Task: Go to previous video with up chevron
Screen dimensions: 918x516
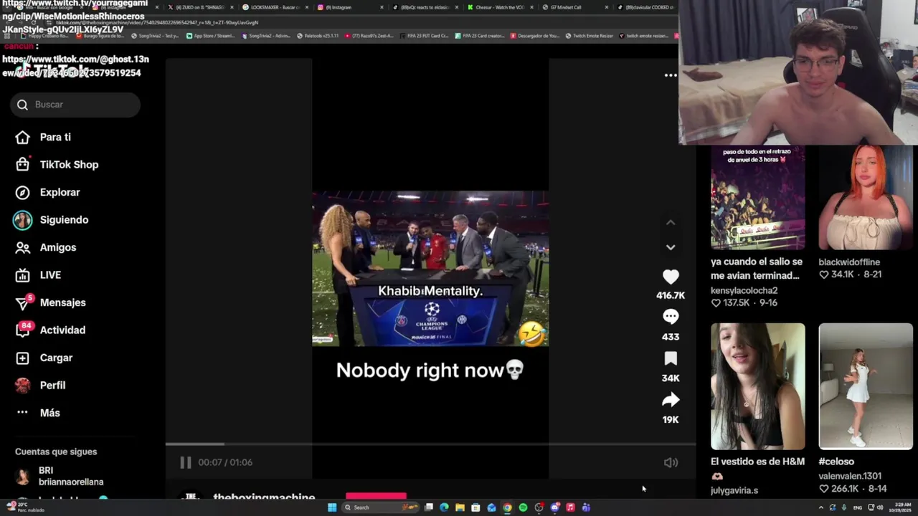Action: [x=671, y=223]
